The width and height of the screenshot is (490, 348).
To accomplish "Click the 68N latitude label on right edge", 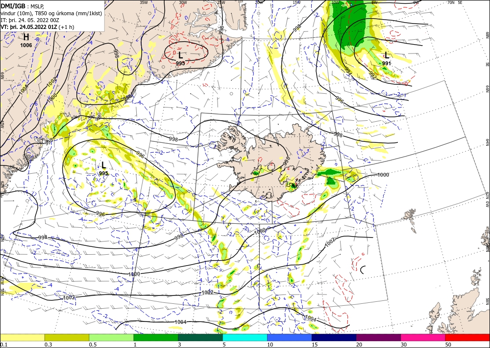I will tap(487, 35).
